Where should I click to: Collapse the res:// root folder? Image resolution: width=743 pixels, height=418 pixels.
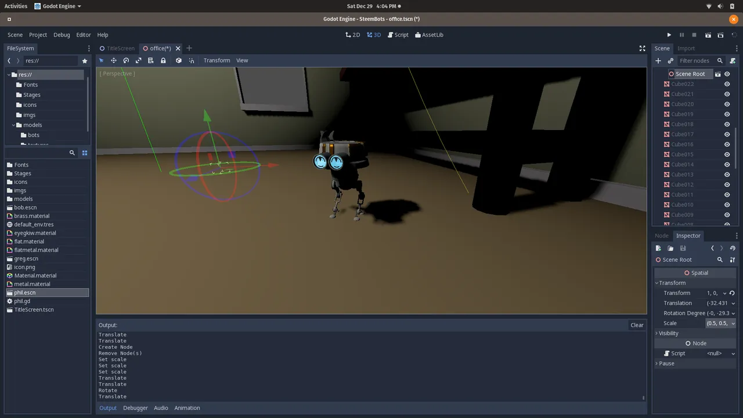(9, 74)
